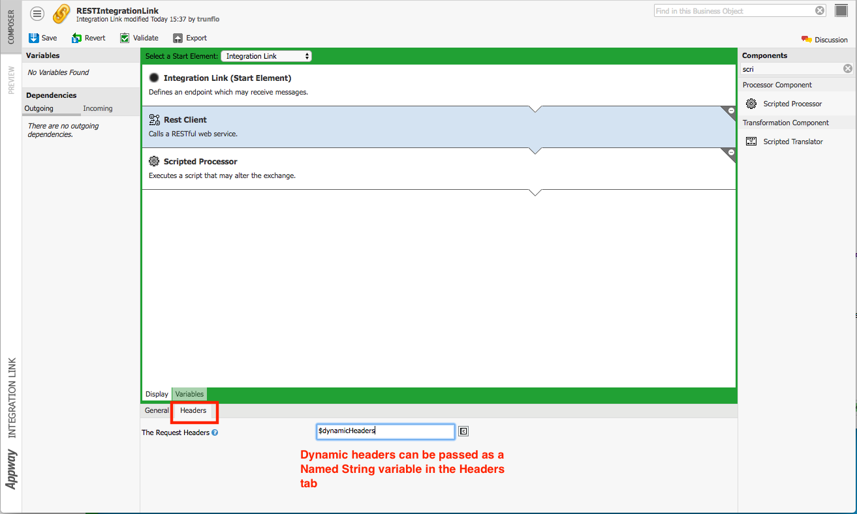This screenshot has width=857, height=514.
Task: Open the Headers properties tab
Action: coord(193,410)
